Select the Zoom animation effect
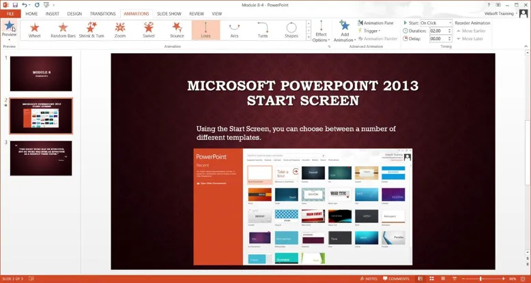Image resolution: width=531 pixels, height=283 pixels. pos(120,30)
